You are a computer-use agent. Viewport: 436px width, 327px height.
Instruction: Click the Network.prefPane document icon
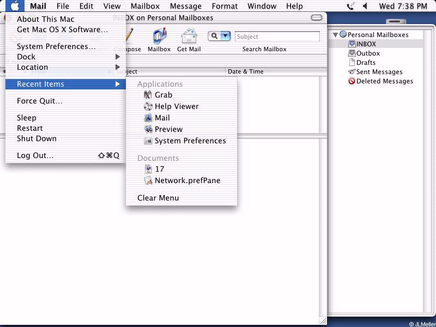[148, 180]
